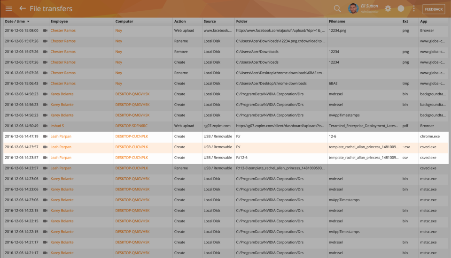Screen dimensions: 451x258
Task: Click the FEEDBACK button
Action: 434,9
